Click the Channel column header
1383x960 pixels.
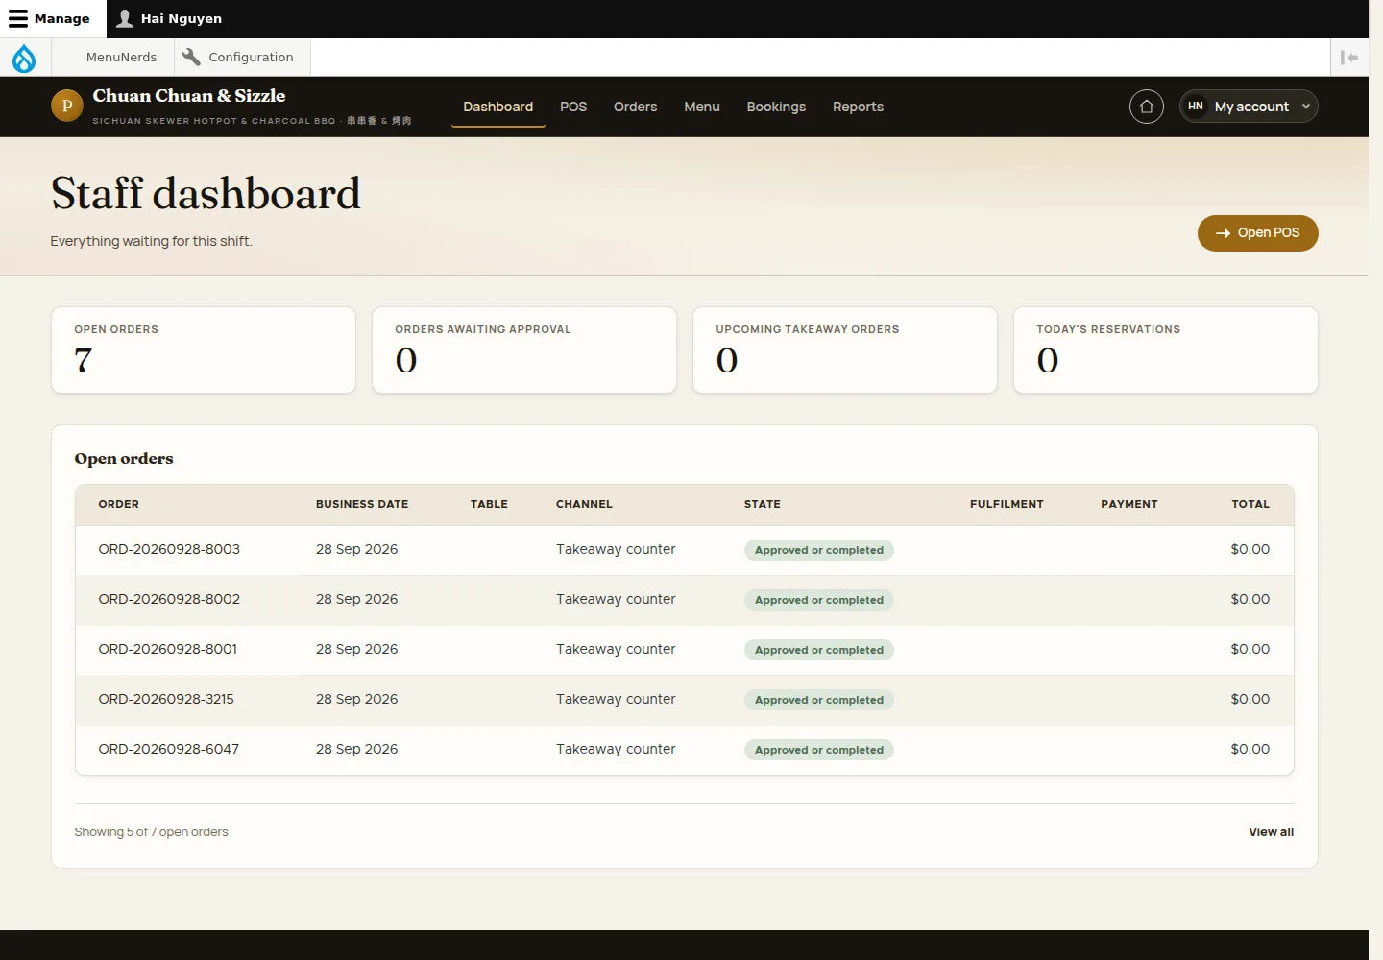tap(584, 504)
